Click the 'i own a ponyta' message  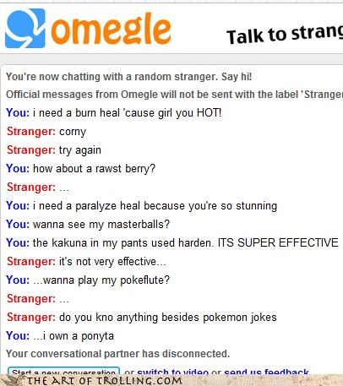point(60,335)
